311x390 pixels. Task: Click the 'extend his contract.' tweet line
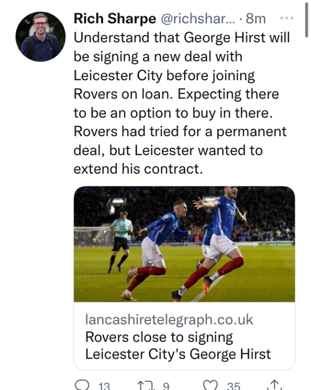tap(138, 169)
